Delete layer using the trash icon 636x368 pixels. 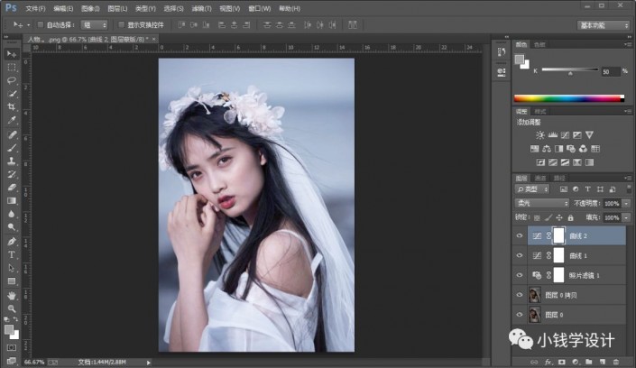tap(616, 362)
